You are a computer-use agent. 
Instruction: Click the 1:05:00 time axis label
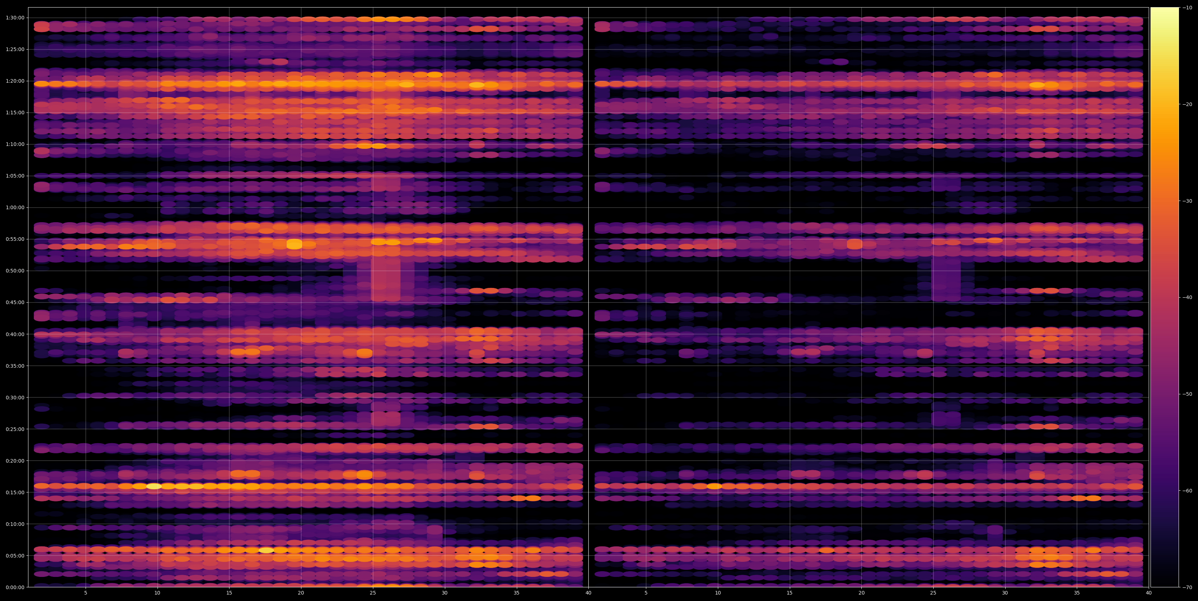15,176
